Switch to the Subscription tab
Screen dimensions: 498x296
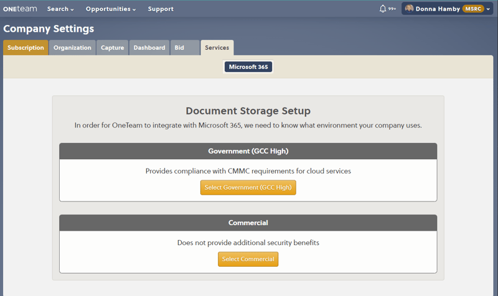(x=26, y=48)
